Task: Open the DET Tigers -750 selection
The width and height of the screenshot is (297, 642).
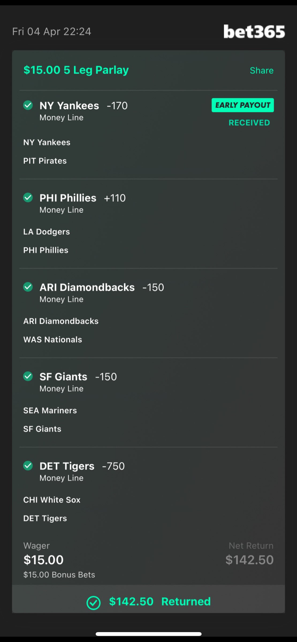Action: click(x=82, y=466)
